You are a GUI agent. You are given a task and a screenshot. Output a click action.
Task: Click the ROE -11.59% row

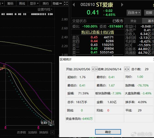click(x=138, y=45)
